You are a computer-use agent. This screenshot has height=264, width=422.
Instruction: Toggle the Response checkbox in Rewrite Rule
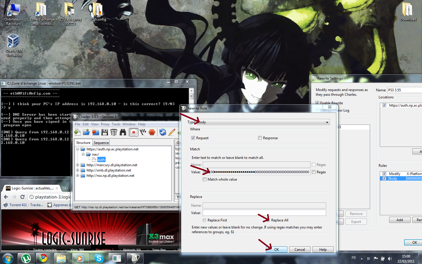coord(260,138)
